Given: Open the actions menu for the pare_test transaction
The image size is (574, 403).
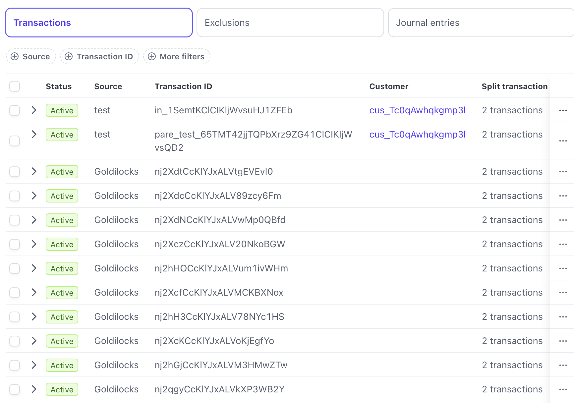Looking at the screenshot, I should point(563,141).
